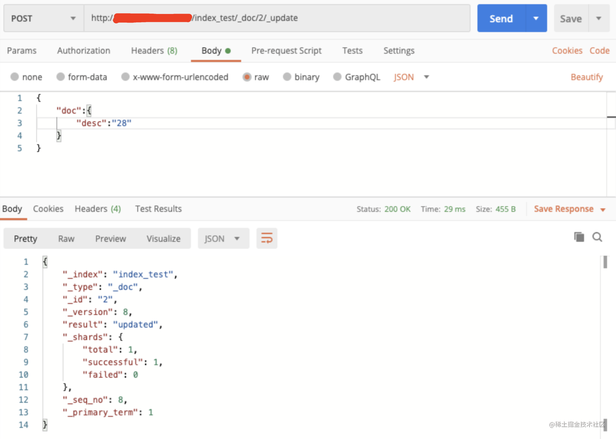Viewport: 616px width, 439px height.
Task: Open the Save Response arrow menu
Action: (x=603, y=209)
